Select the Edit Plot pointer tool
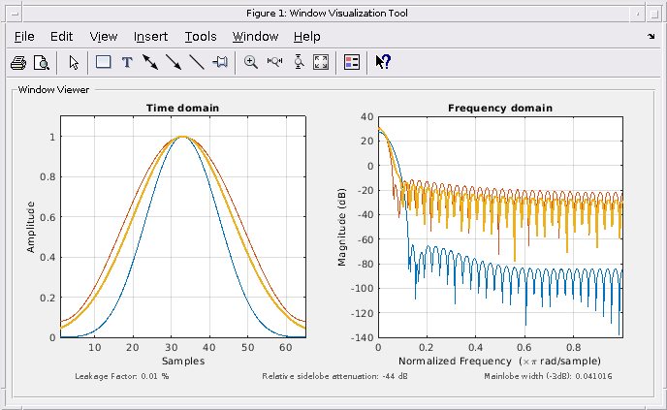Image resolution: width=667 pixels, height=410 pixels. click(74, 63)
